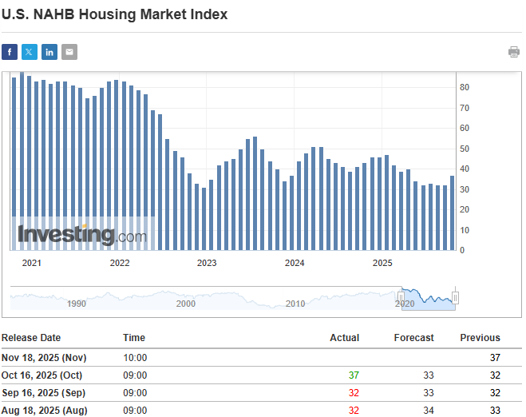Open the Nov 18, 2025 (Nov) release row

(44, 358)
